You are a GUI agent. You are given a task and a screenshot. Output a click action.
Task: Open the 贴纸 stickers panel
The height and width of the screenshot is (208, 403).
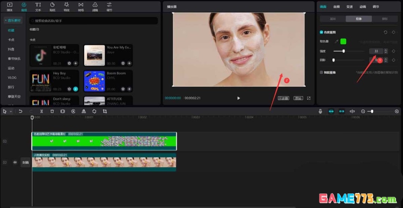pyautogui.click(x=52, y=6)
